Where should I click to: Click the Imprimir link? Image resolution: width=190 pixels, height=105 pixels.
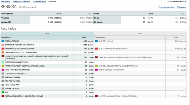[183, 7]
